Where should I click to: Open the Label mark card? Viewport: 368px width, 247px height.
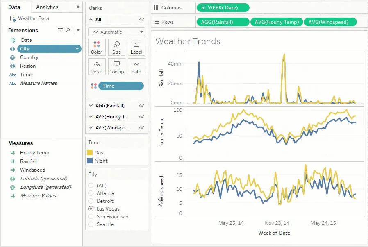coord(136,48)
